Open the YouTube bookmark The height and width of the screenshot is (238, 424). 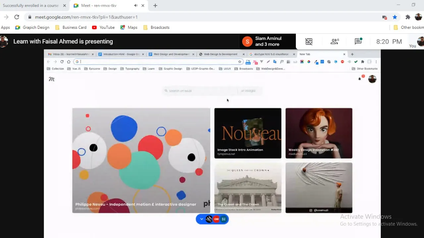[103, 27]
